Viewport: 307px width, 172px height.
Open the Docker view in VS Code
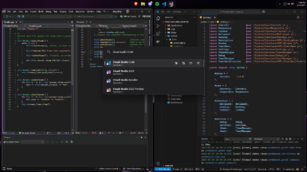[158, 41]
